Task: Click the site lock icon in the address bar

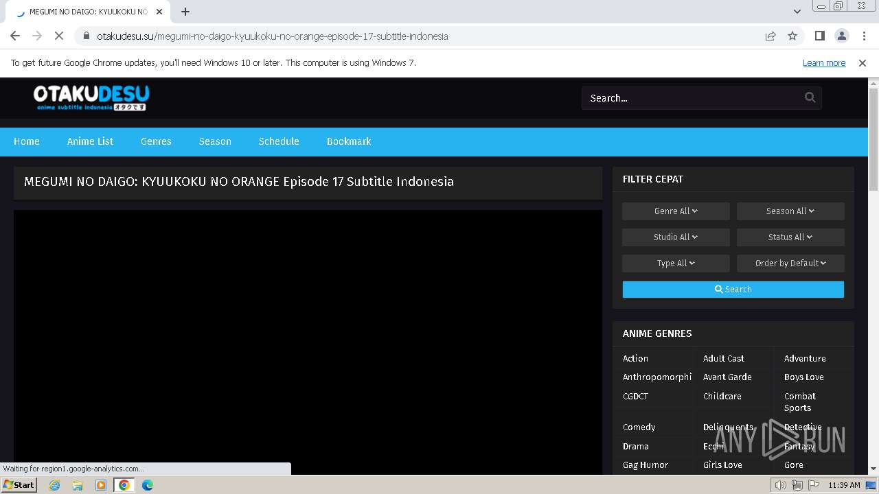Action: [x=86, y=36]
